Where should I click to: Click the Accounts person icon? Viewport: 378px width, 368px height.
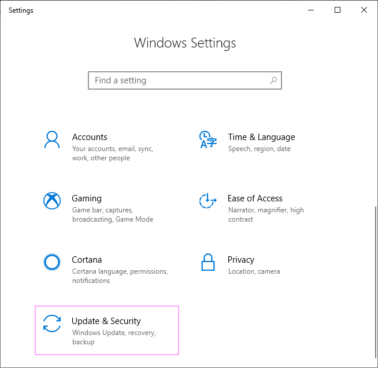pos(52,139)
